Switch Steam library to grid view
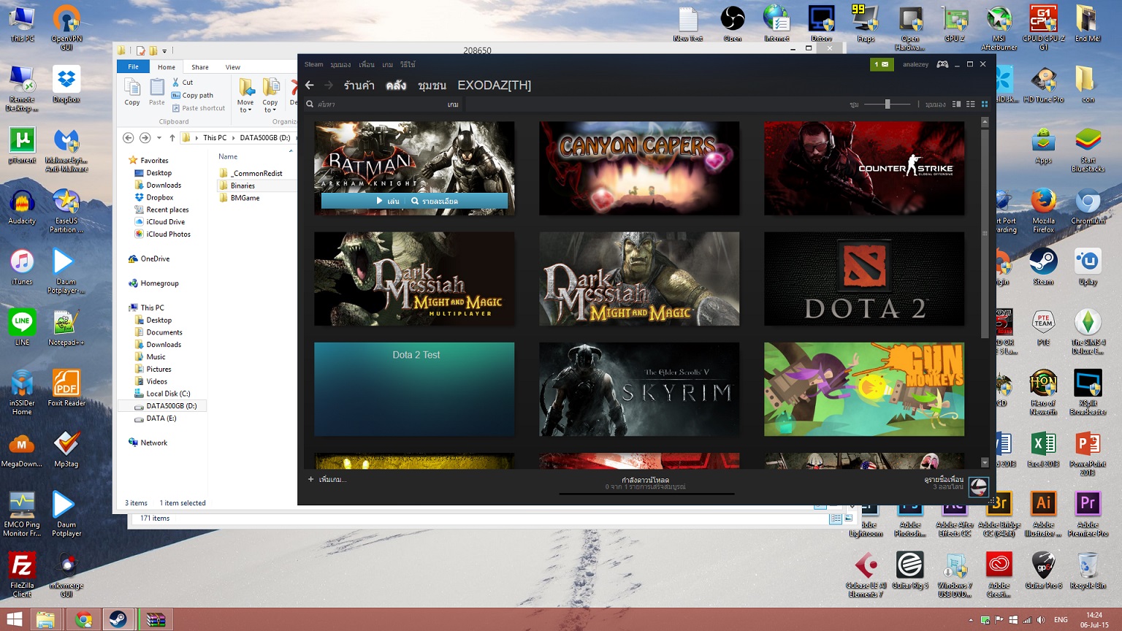Screen dimensions: 1122x631 click(x=985, y=104)
